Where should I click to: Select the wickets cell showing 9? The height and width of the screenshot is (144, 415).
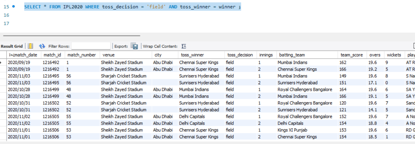tap(394, 63)
